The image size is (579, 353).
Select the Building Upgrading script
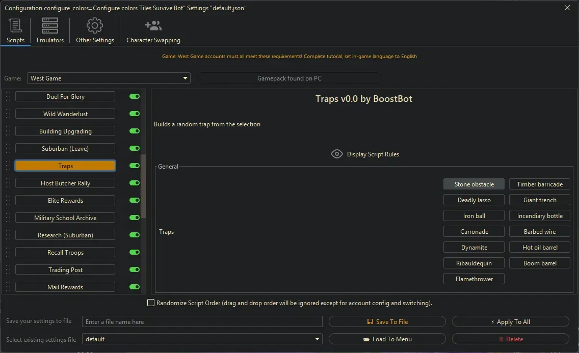(65, 131)
